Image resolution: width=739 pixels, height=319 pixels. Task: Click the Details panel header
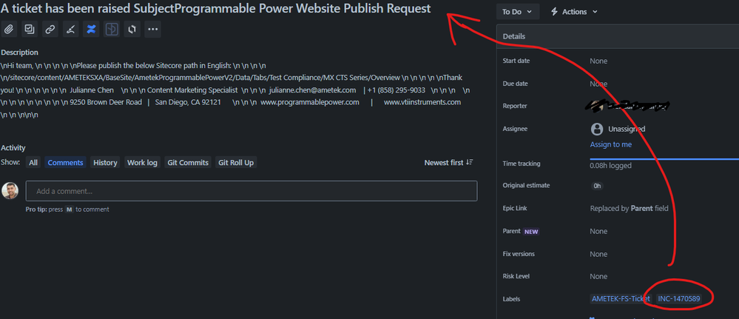618,36
